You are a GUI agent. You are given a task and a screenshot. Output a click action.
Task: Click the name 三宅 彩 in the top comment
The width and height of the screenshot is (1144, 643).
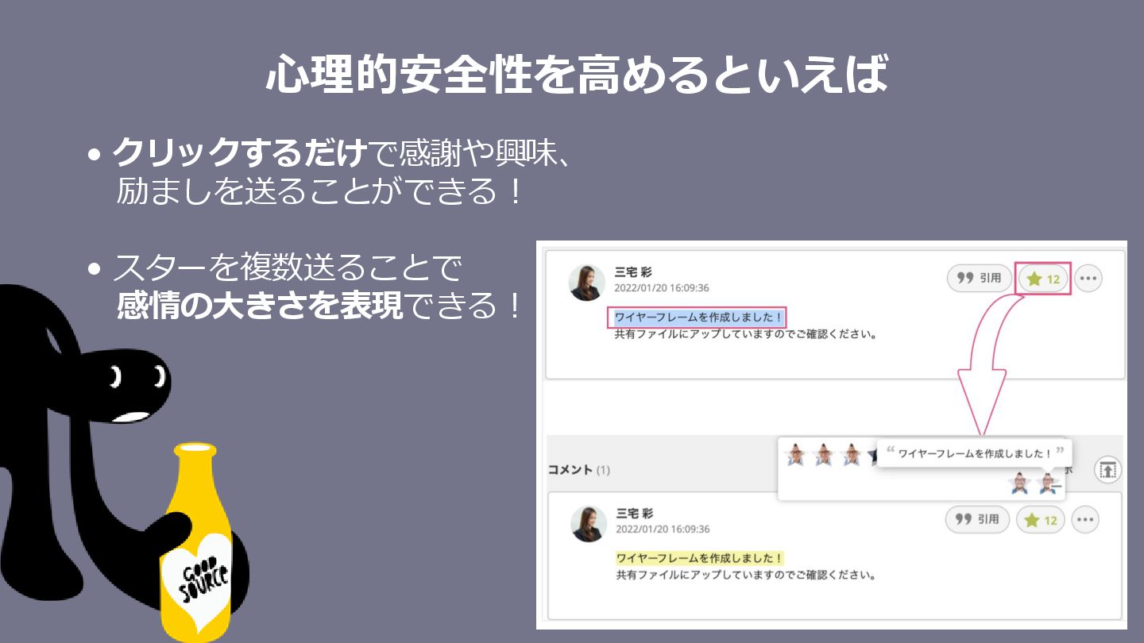[633, 271]
